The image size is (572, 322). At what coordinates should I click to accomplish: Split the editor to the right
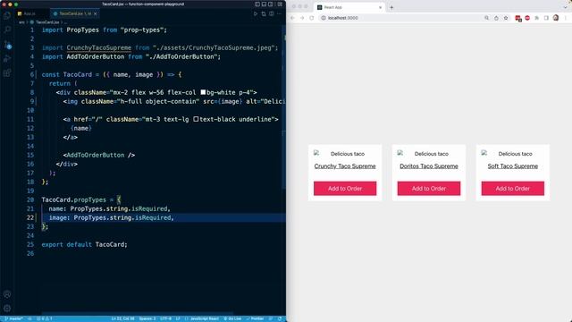[272, 14]
